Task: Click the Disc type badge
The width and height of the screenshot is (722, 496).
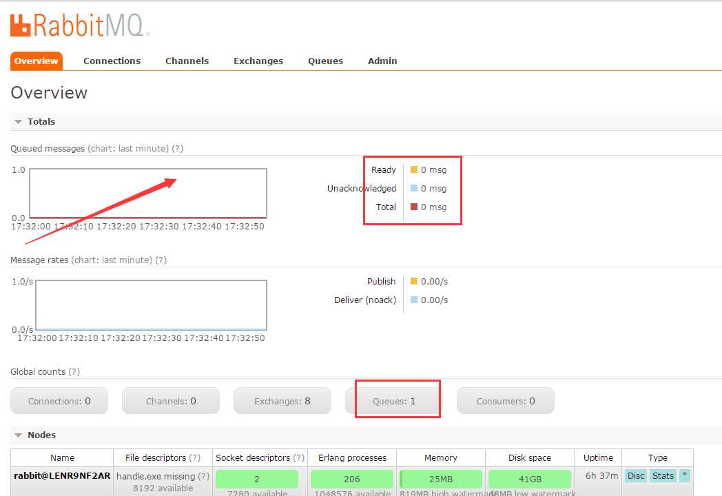Action: click(x=636, y=475)
